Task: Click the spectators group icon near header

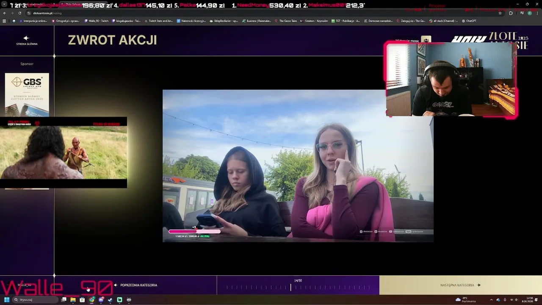Action: (426, 40)
